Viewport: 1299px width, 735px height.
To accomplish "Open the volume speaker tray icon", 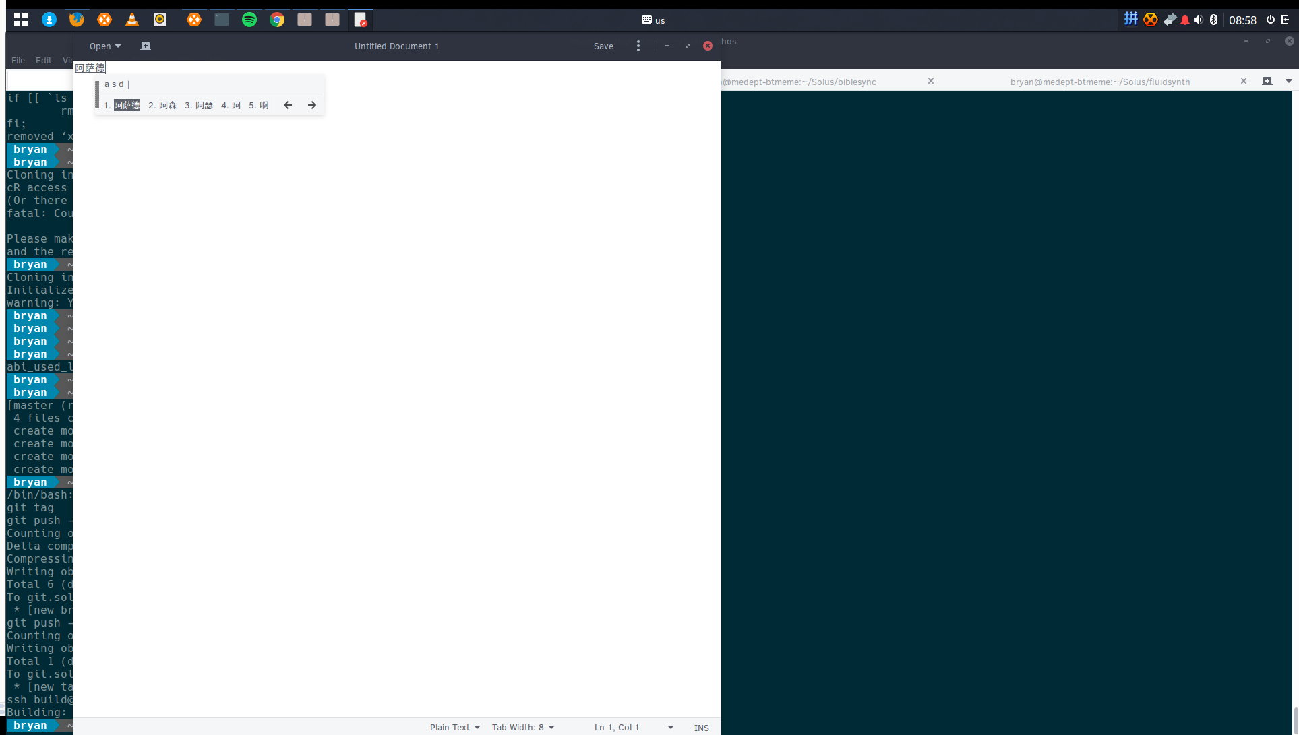I will (x=1199, y=20).
